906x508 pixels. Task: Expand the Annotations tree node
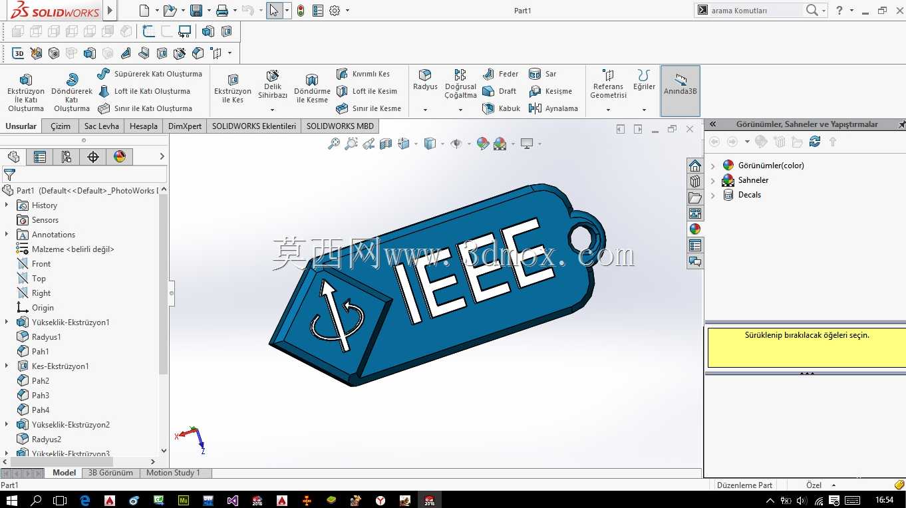(x=7, y=235)
